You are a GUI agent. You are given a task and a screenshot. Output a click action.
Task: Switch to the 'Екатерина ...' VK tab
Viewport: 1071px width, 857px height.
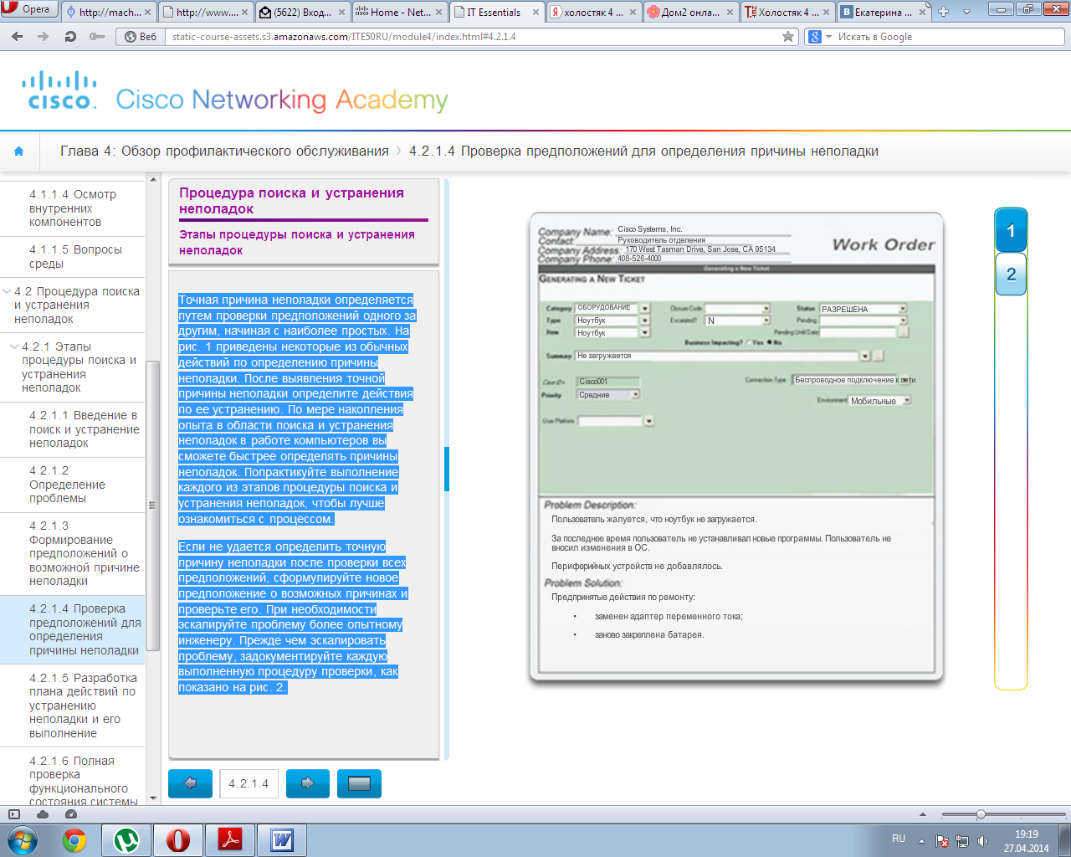885,12
